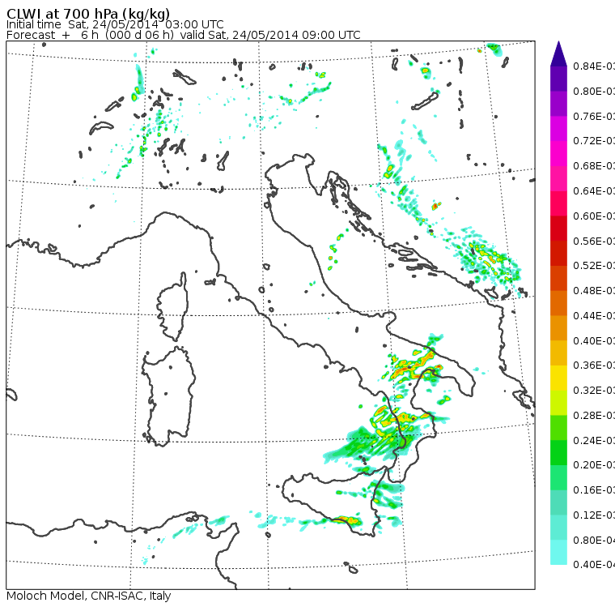
Task: Pick the yellow-green band just below 0.32E-03
Action: 558,403
